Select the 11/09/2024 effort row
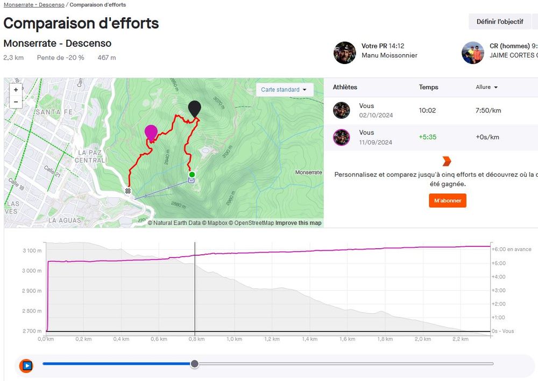This screenshot has width=538, height=381. click(x=430, y=137)
